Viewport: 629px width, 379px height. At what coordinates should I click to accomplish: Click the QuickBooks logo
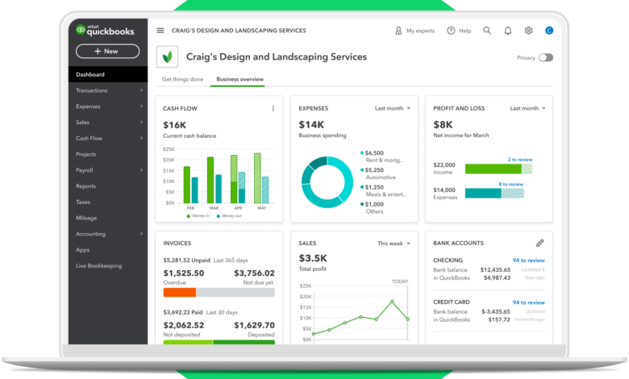(105, 31)
